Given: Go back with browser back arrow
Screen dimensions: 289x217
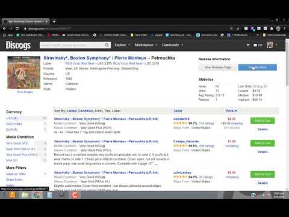Looking at the screenshot, I should 4,28.
